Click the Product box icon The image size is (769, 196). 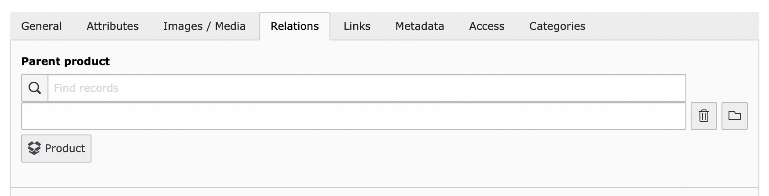tap(34, 149)
